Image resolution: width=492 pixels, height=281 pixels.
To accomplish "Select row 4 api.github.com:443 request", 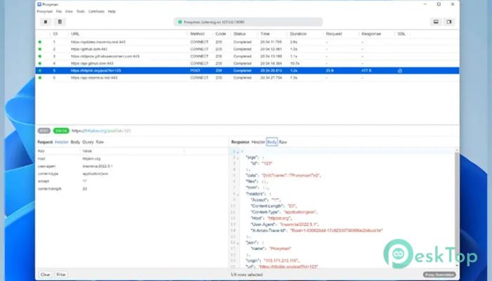I will pos(247,63).
